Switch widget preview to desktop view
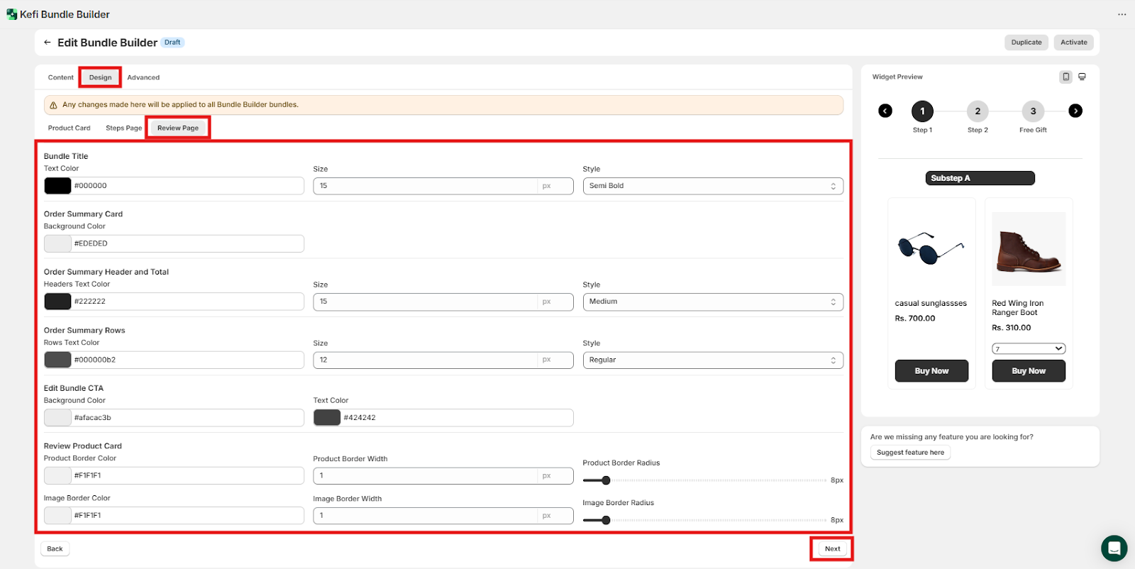 click(1082, 77)
